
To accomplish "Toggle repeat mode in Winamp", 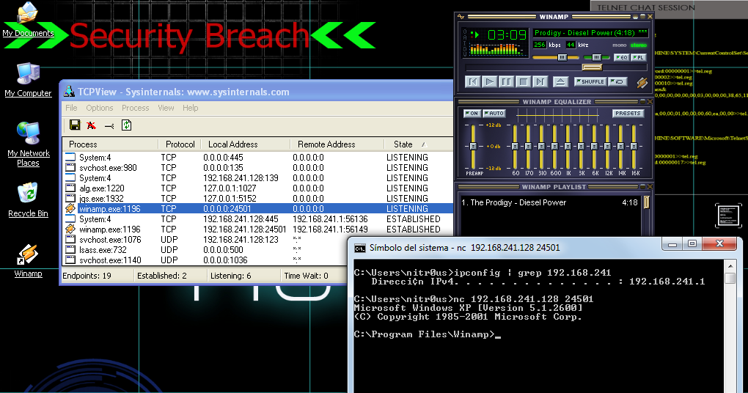I will [617, 81].
